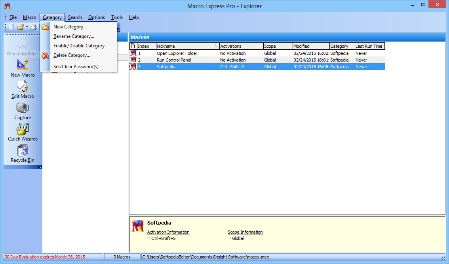Click the Open folder toolbar icon

click(20, 27)
